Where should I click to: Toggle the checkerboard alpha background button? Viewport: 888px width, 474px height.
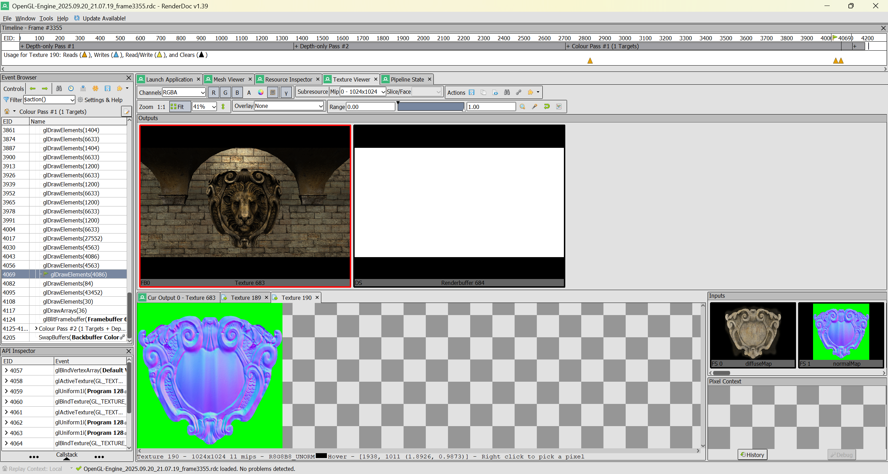(273, 92)
